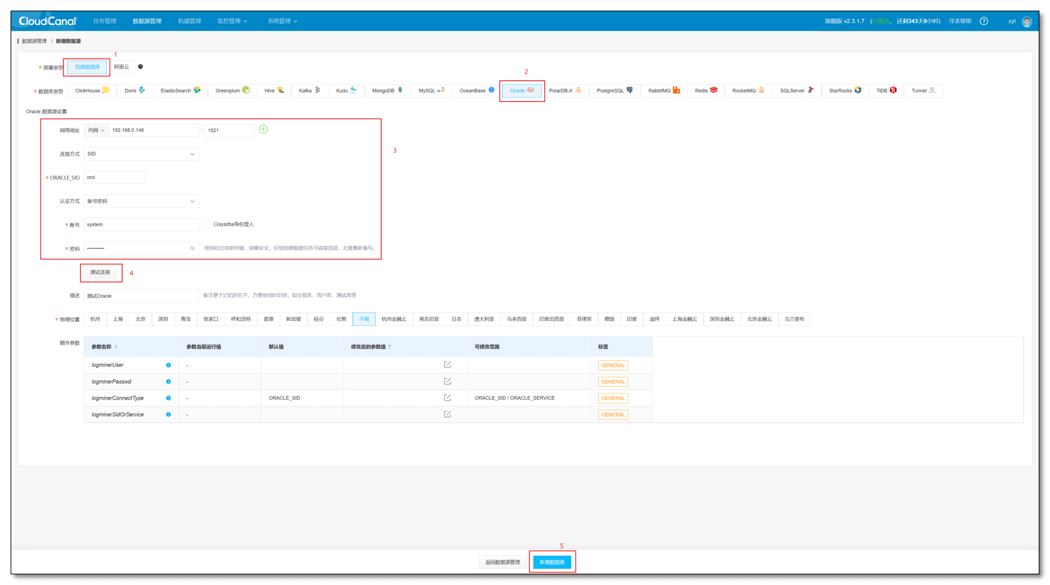Click the 描述 description input field
Viewport: 1050px width, 585px height.
pyautogui.click(x=141, y=296)
